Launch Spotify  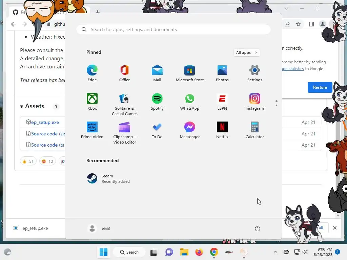(x=157, y=102)
